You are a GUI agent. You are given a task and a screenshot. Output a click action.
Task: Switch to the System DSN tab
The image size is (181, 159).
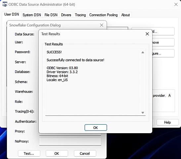[32, 15]
